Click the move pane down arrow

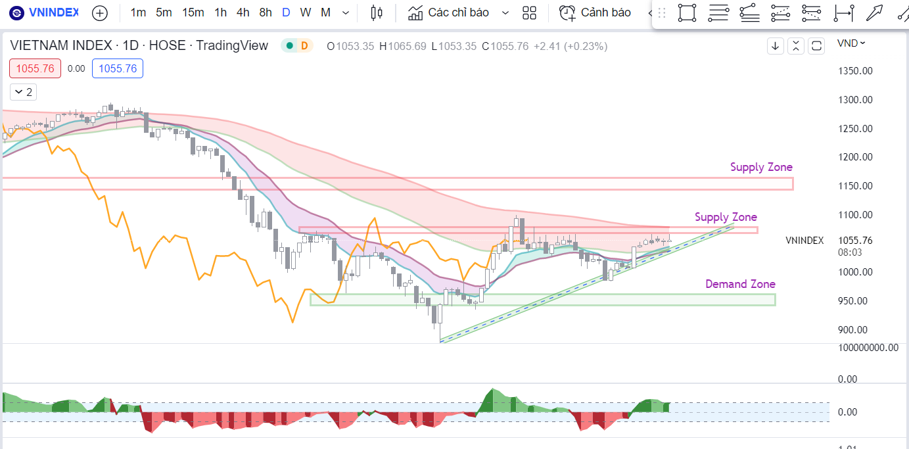pos(775,46)
